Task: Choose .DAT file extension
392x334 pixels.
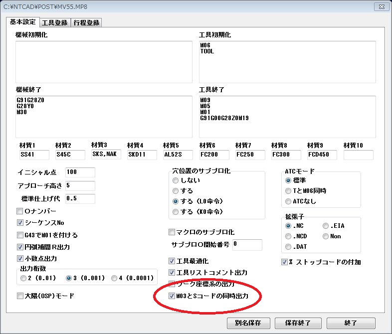Action: pos(288,247)
